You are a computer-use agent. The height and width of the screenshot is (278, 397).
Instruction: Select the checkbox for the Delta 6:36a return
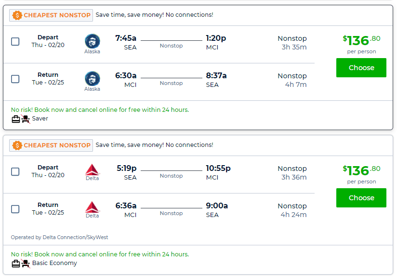pyautogui.click(x=15, y=209)
